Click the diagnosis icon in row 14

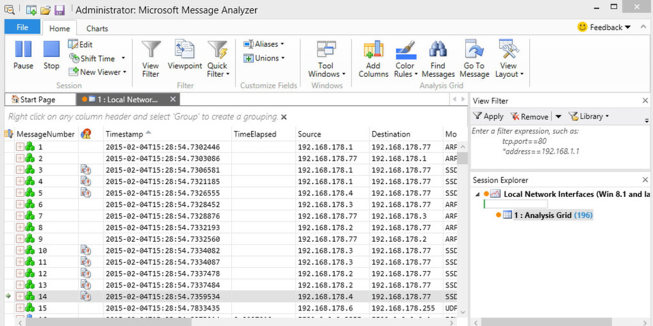click(86, 297)
